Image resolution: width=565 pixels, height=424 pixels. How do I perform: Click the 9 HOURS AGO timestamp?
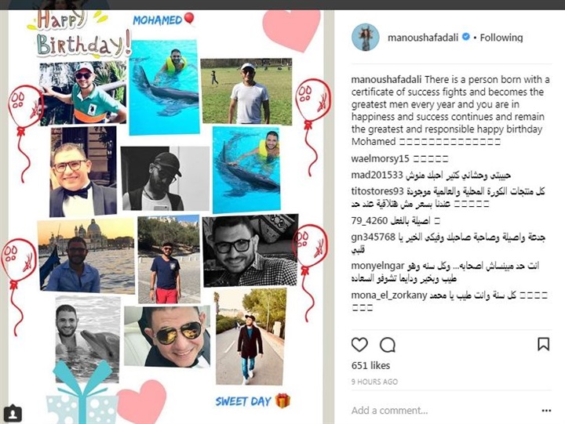click(375, 382)
